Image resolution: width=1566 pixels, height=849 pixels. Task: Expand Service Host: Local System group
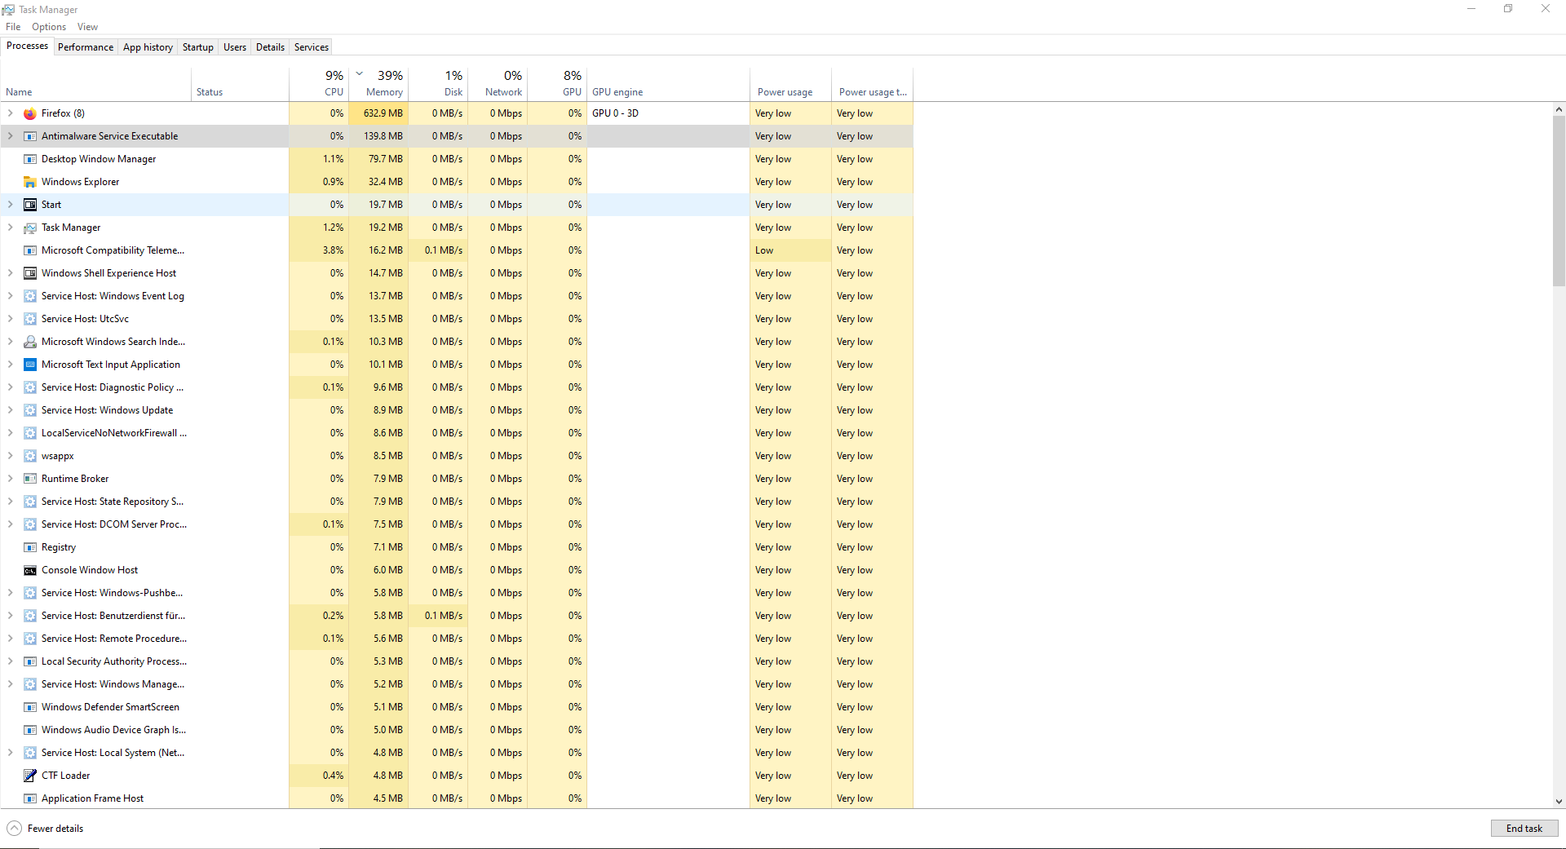(x=11, y=753)
